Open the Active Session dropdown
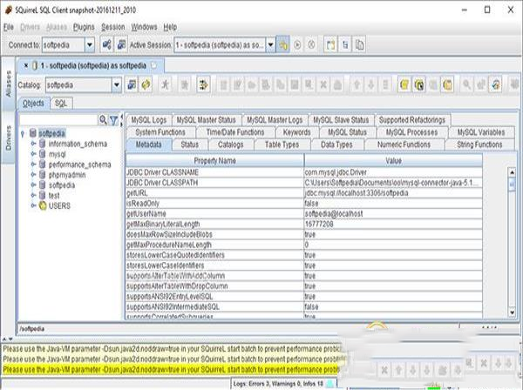Screen dimensions: 523x390 coord(271,44)
